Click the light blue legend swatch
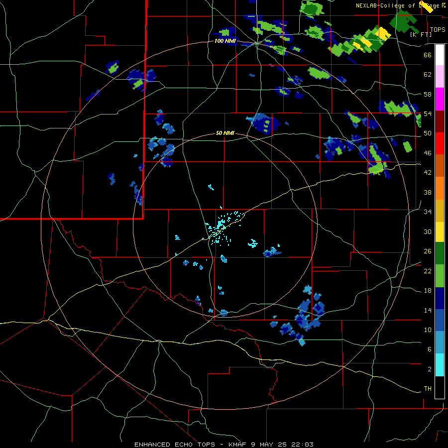This screenshot has height=448, width=448. pos(440,342)
